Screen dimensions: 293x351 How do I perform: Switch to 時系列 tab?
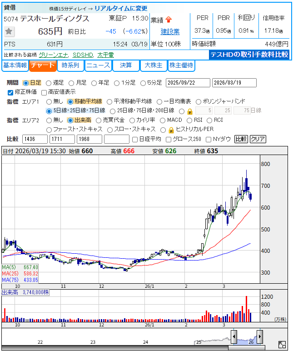(x=70, y=65)
